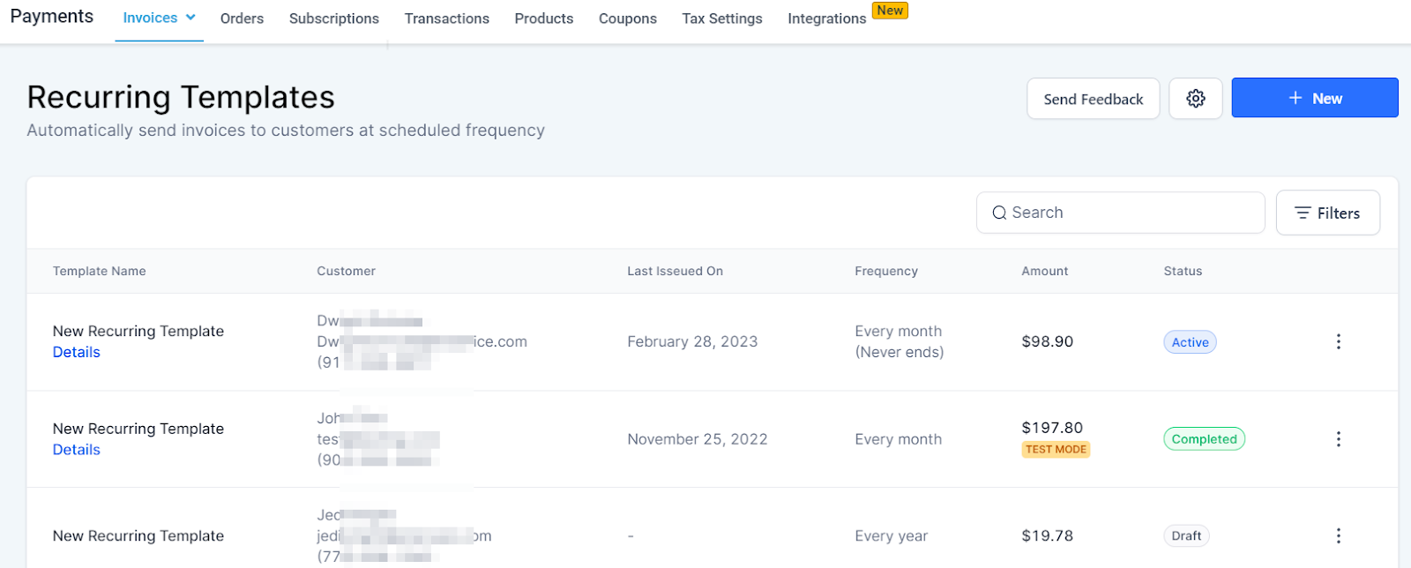Open the Tax Settings tab
The image size is (1411, 568).
pos(722,19)
